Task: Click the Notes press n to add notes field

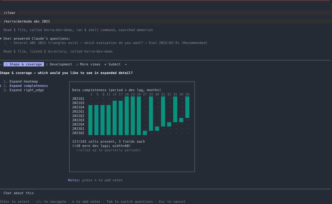Action: point(95,180)
